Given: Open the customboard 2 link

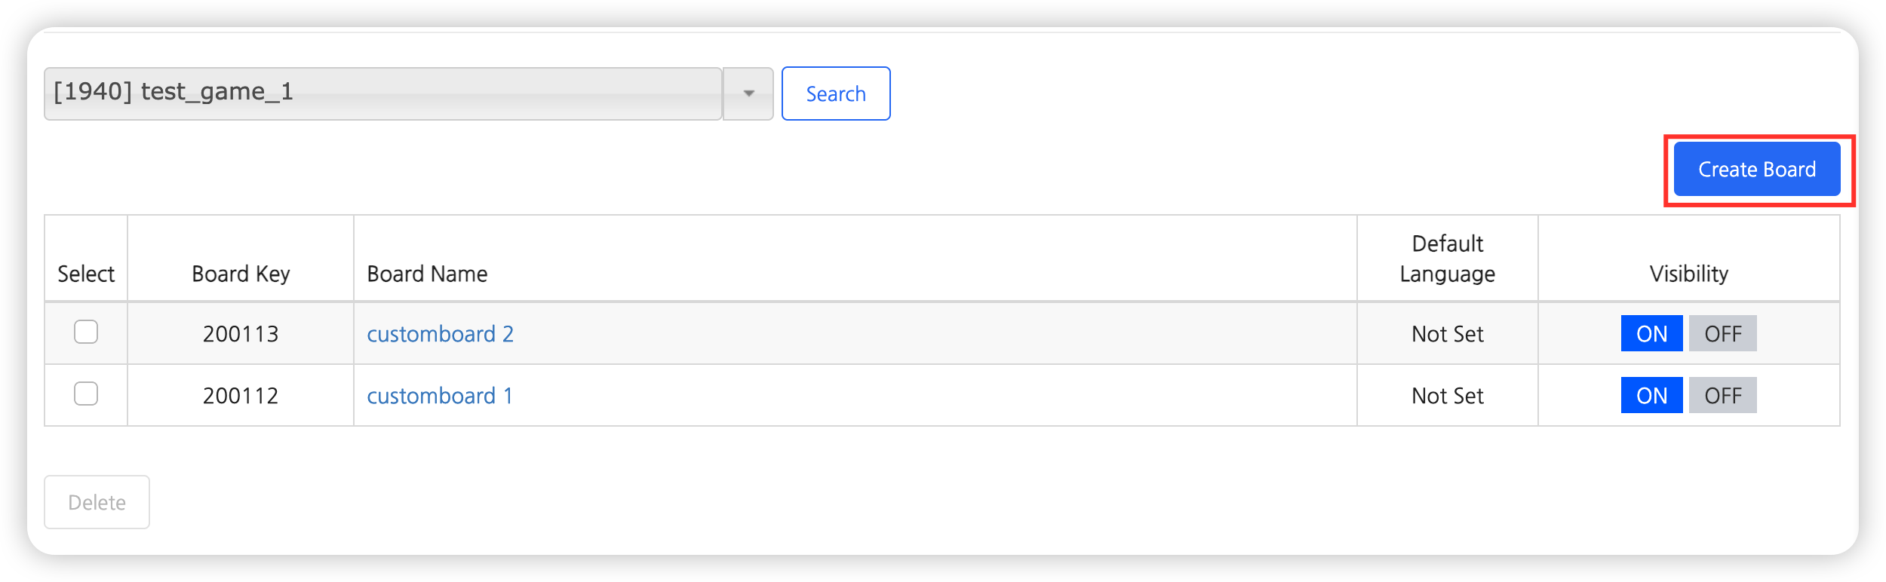Looking at the screenshot, I should [440, 334].
